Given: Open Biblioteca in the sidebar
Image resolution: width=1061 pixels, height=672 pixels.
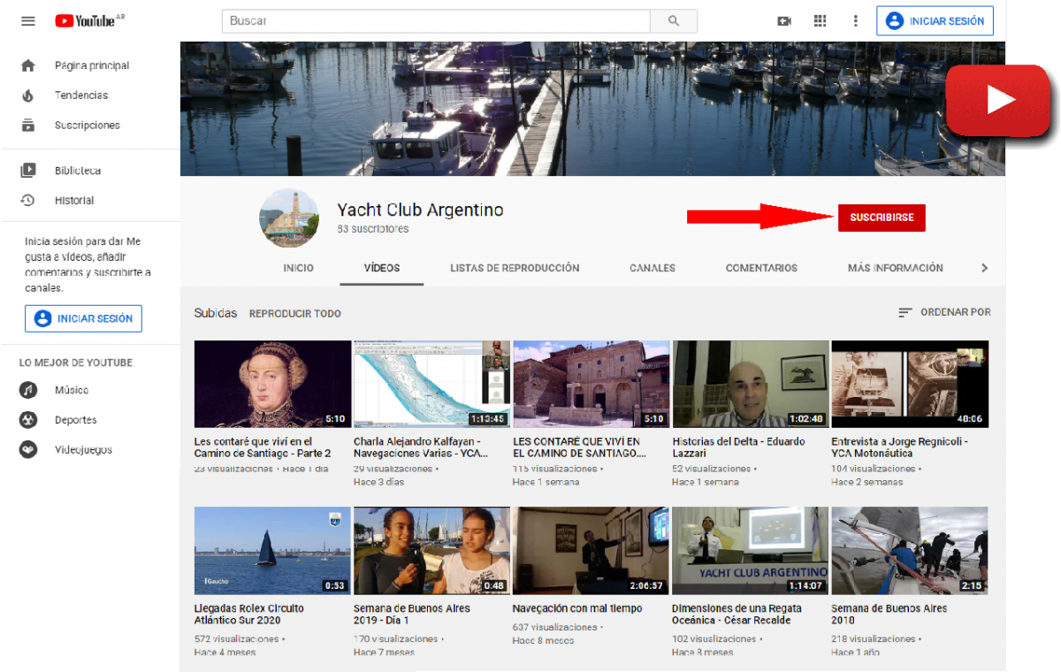Looking at the screenshot, I should 77,171.
